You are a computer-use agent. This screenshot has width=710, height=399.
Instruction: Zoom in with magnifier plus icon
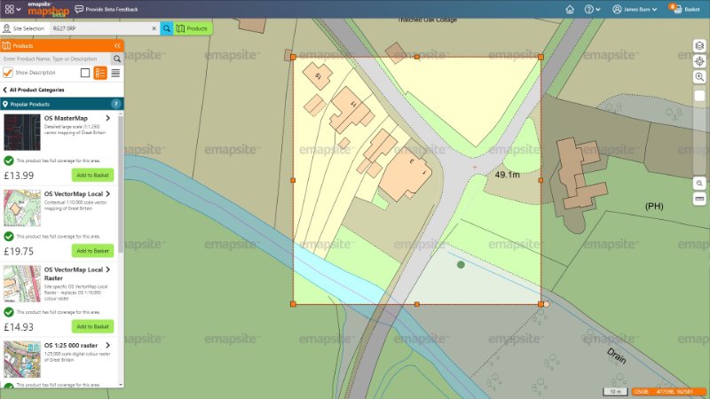click(x=699, y=77)
